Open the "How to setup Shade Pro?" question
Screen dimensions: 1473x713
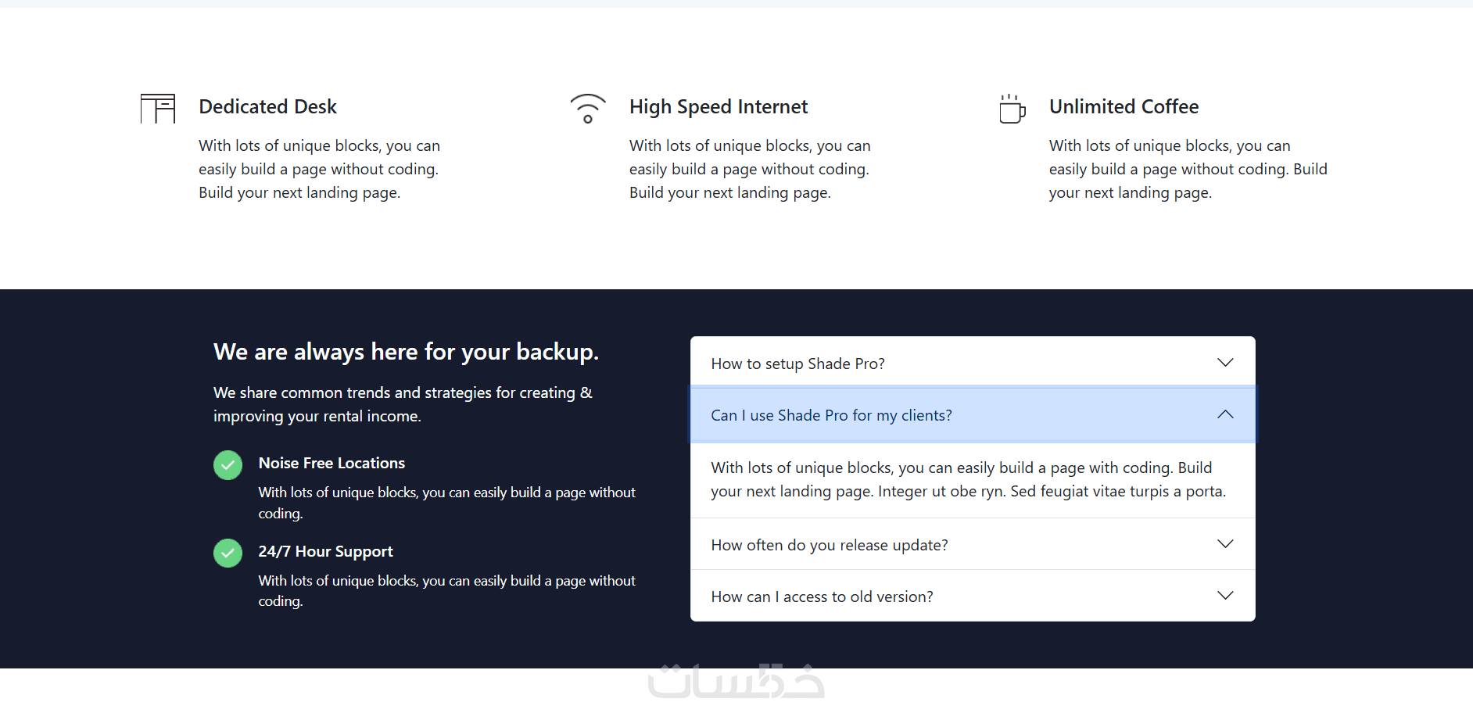(797, 364)
